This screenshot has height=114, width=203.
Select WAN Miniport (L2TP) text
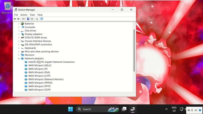click(x=39, y=76)
